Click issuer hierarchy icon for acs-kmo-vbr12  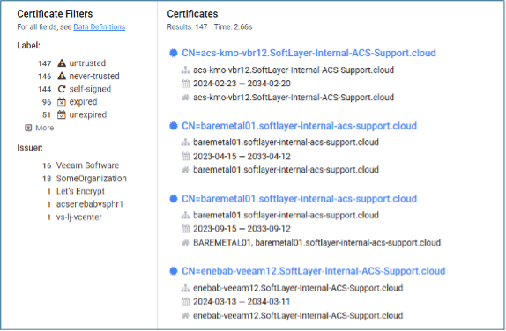click(x=185, y=70)
